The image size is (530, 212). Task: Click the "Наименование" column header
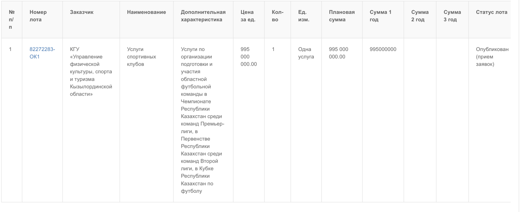coord(146,12)
